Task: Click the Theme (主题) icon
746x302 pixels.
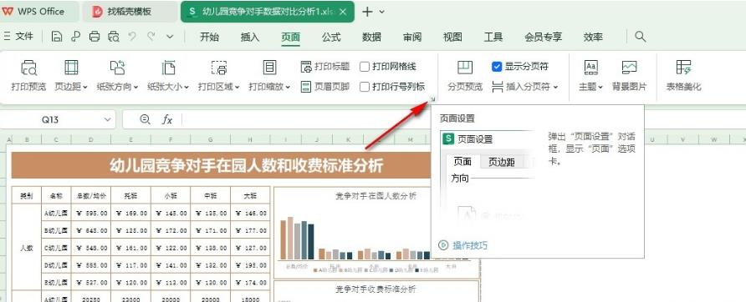Action: tap(591, 68)
